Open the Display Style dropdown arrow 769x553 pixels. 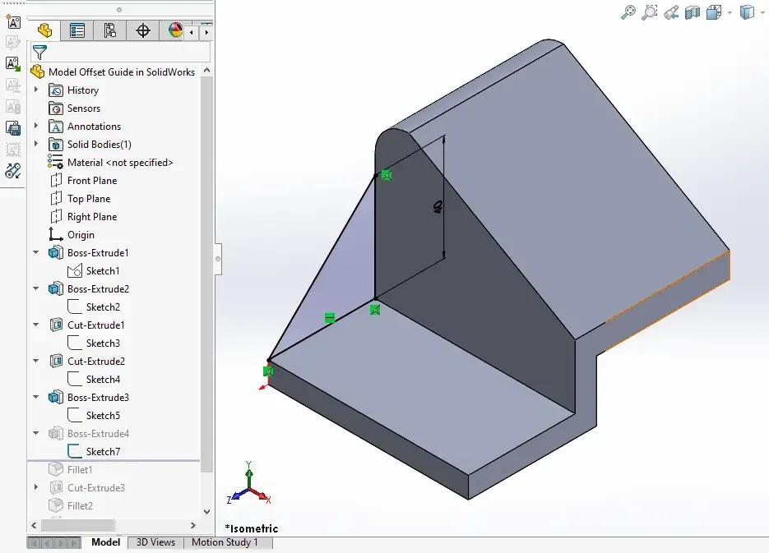tap(762, 12)
